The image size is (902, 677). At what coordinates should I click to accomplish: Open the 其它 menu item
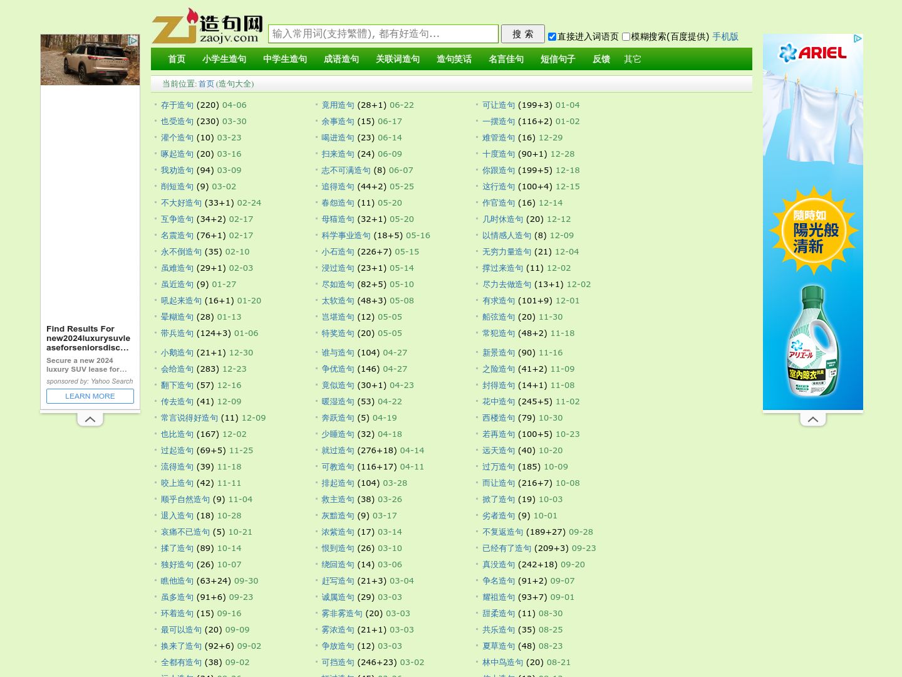(x=633, y=59)
